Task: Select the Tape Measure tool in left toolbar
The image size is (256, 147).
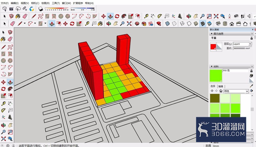Action: (3, 103)
